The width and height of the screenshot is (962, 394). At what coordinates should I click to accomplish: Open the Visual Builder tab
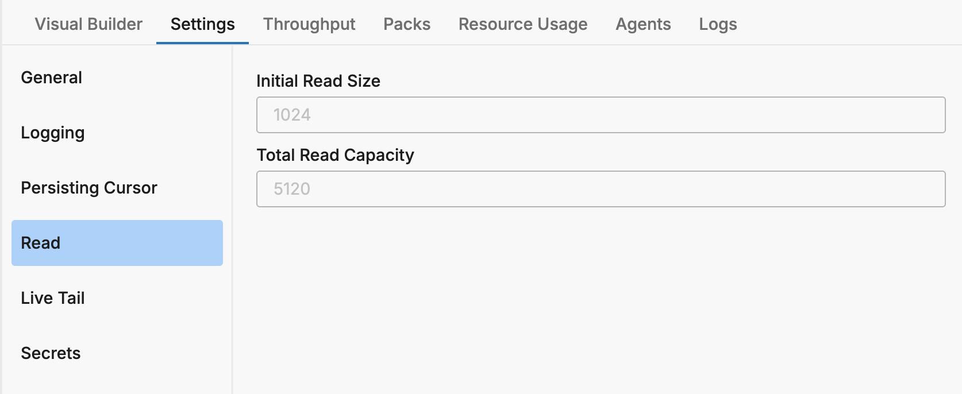88,24
